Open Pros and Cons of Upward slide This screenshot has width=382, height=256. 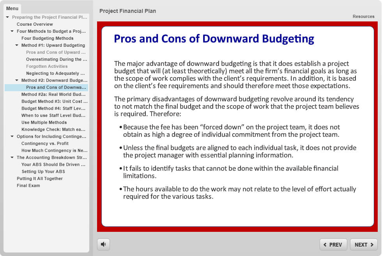pyautogui.click(x=56, y=52)
